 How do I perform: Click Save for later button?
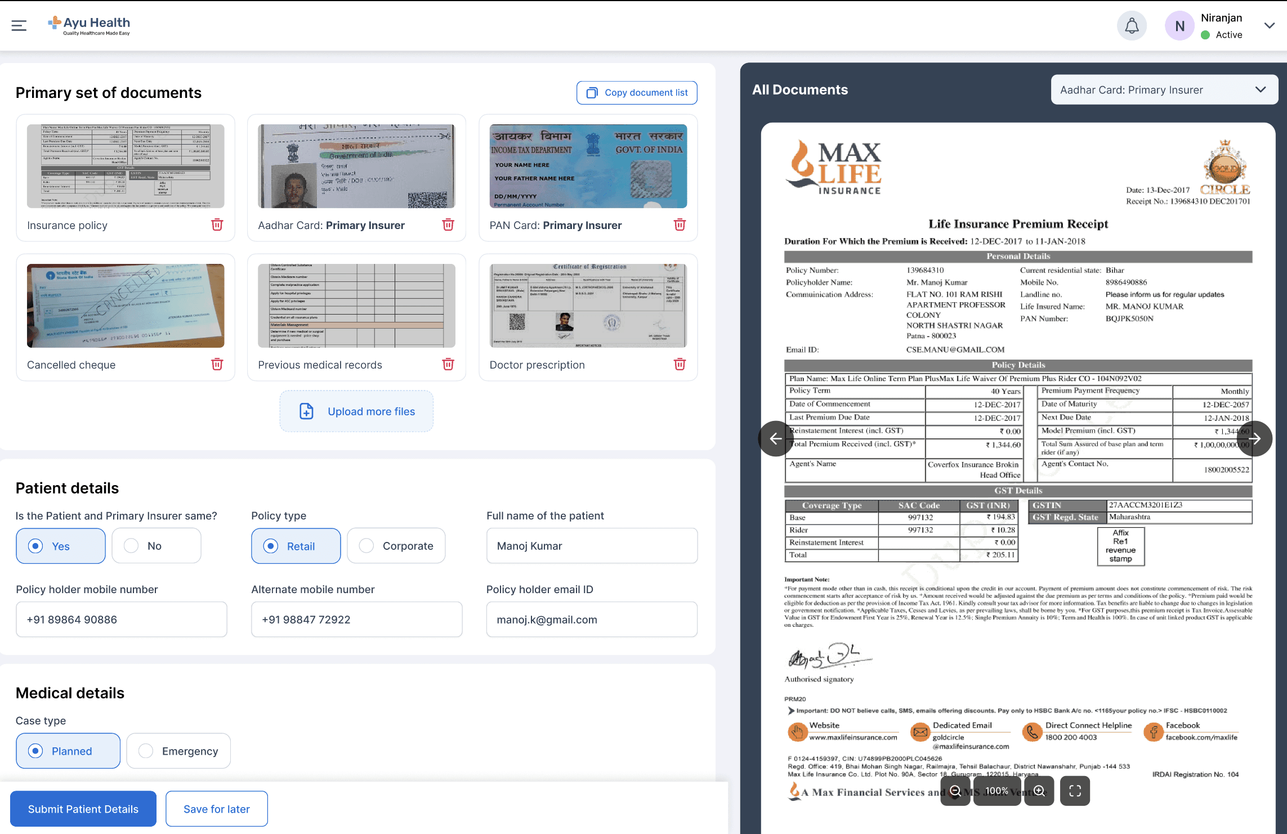click(216, 809)
